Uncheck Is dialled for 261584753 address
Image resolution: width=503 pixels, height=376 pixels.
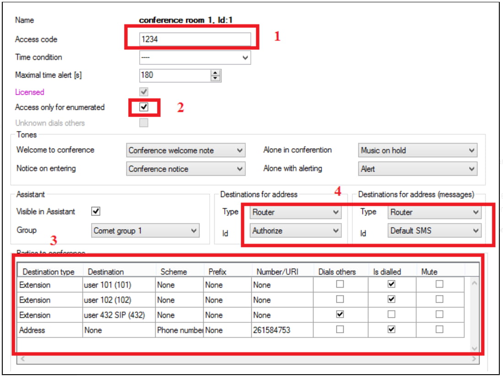click(391, 329)
